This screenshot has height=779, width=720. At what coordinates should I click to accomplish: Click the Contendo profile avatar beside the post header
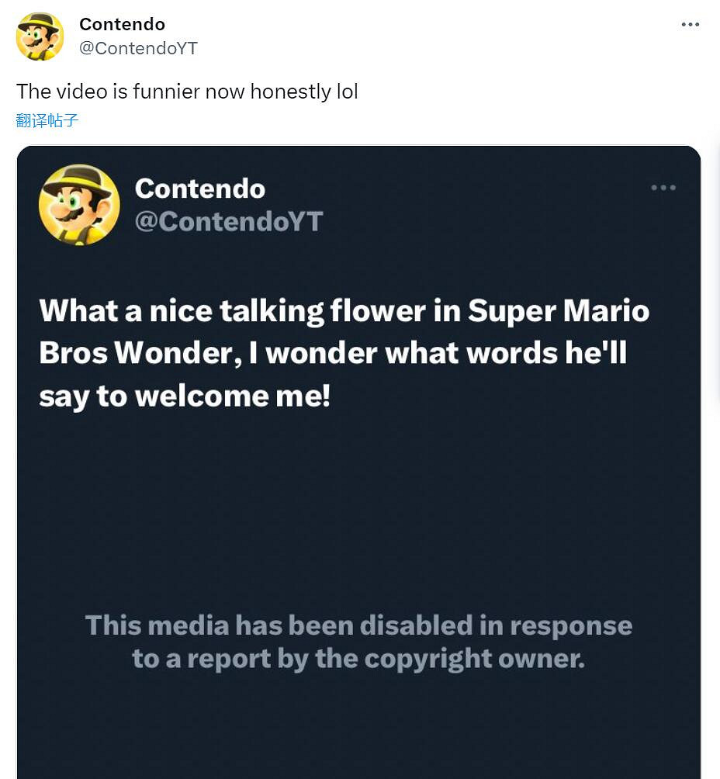coord(40,36)
